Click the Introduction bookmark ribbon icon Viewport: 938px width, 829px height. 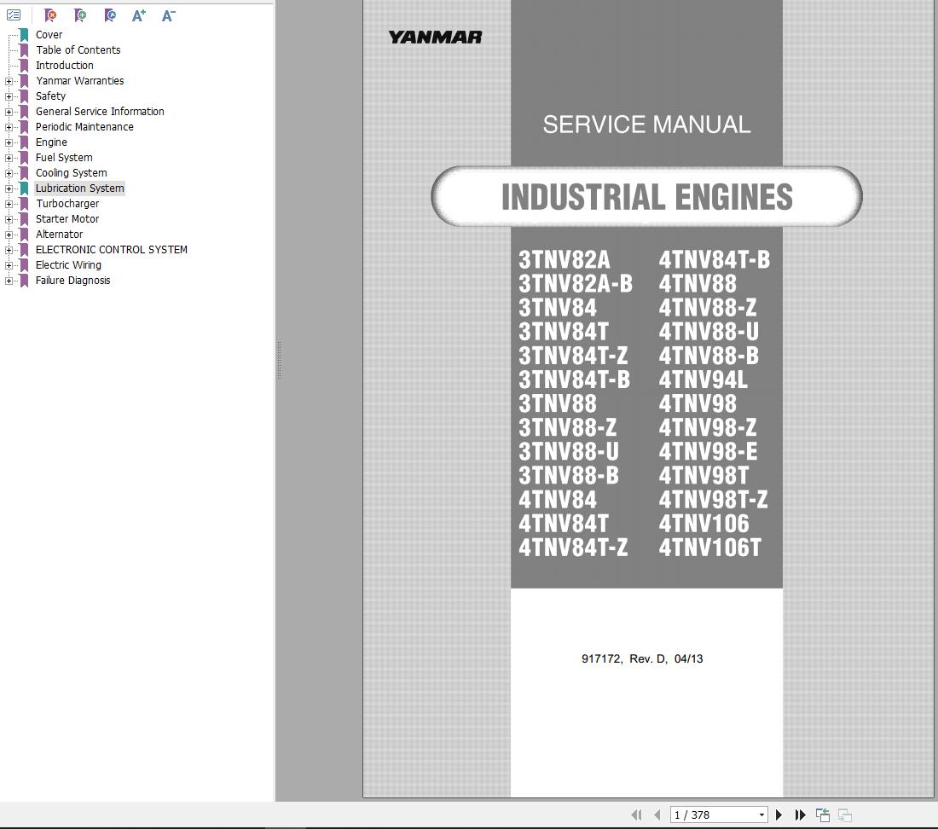(24, 65)
